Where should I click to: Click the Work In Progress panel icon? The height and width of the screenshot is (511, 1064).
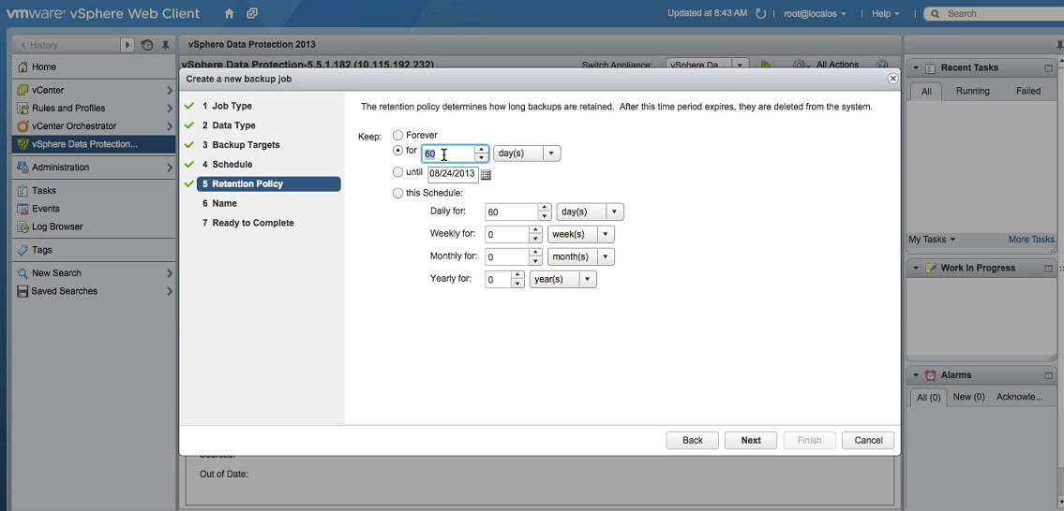click(930, 269)
